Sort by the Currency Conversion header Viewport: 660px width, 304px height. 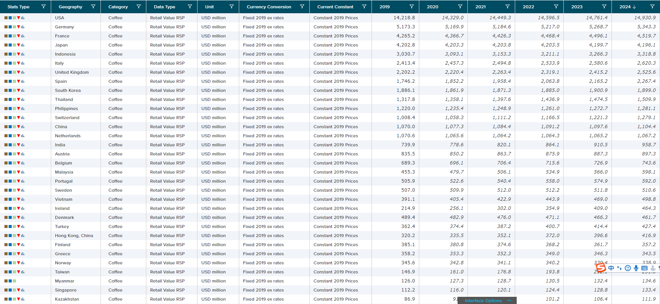(x=269, y=7)
